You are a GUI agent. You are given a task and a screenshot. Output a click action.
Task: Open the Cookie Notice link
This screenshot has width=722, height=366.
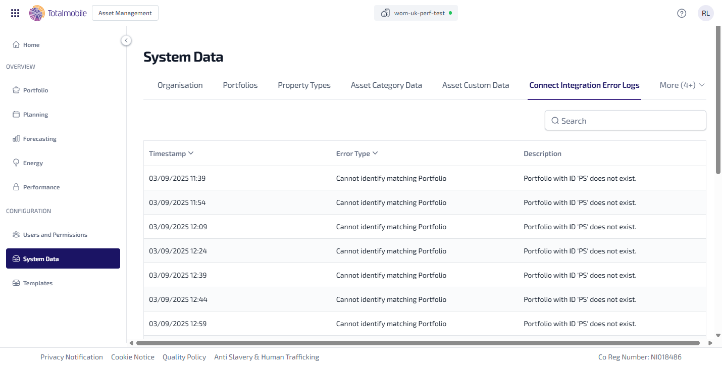click(133, 357)
